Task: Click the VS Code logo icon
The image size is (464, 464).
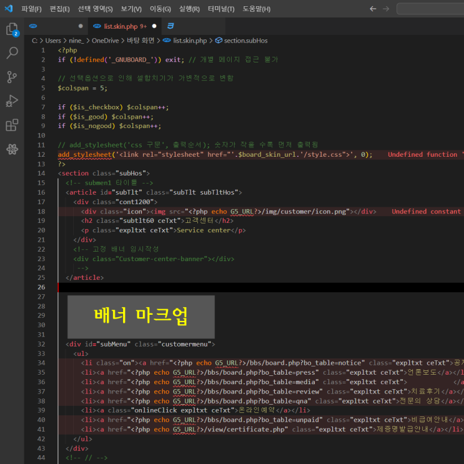Action: pyautogui.click(x=8, y=9)
